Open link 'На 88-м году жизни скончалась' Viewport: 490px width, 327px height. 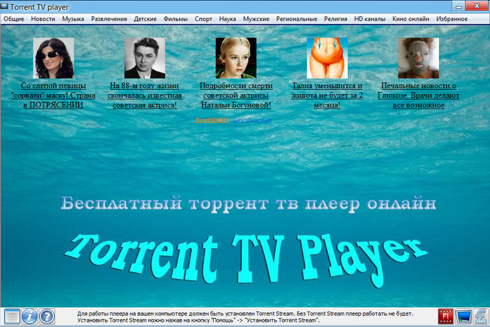click(145, 95)
